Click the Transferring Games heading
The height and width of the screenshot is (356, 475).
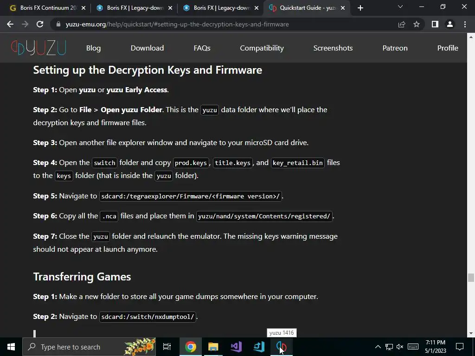click(82, 277)
